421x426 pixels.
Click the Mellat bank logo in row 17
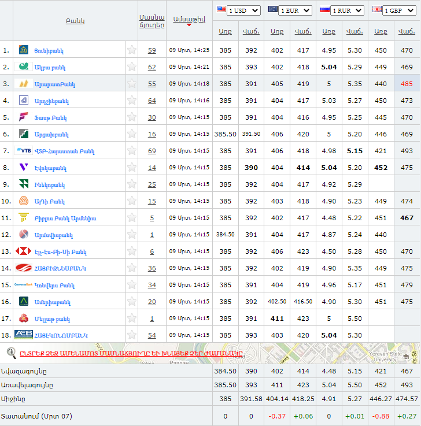point(24,318)
